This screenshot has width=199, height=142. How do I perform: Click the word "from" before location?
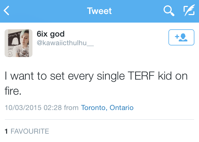click(x=71, y=108)
